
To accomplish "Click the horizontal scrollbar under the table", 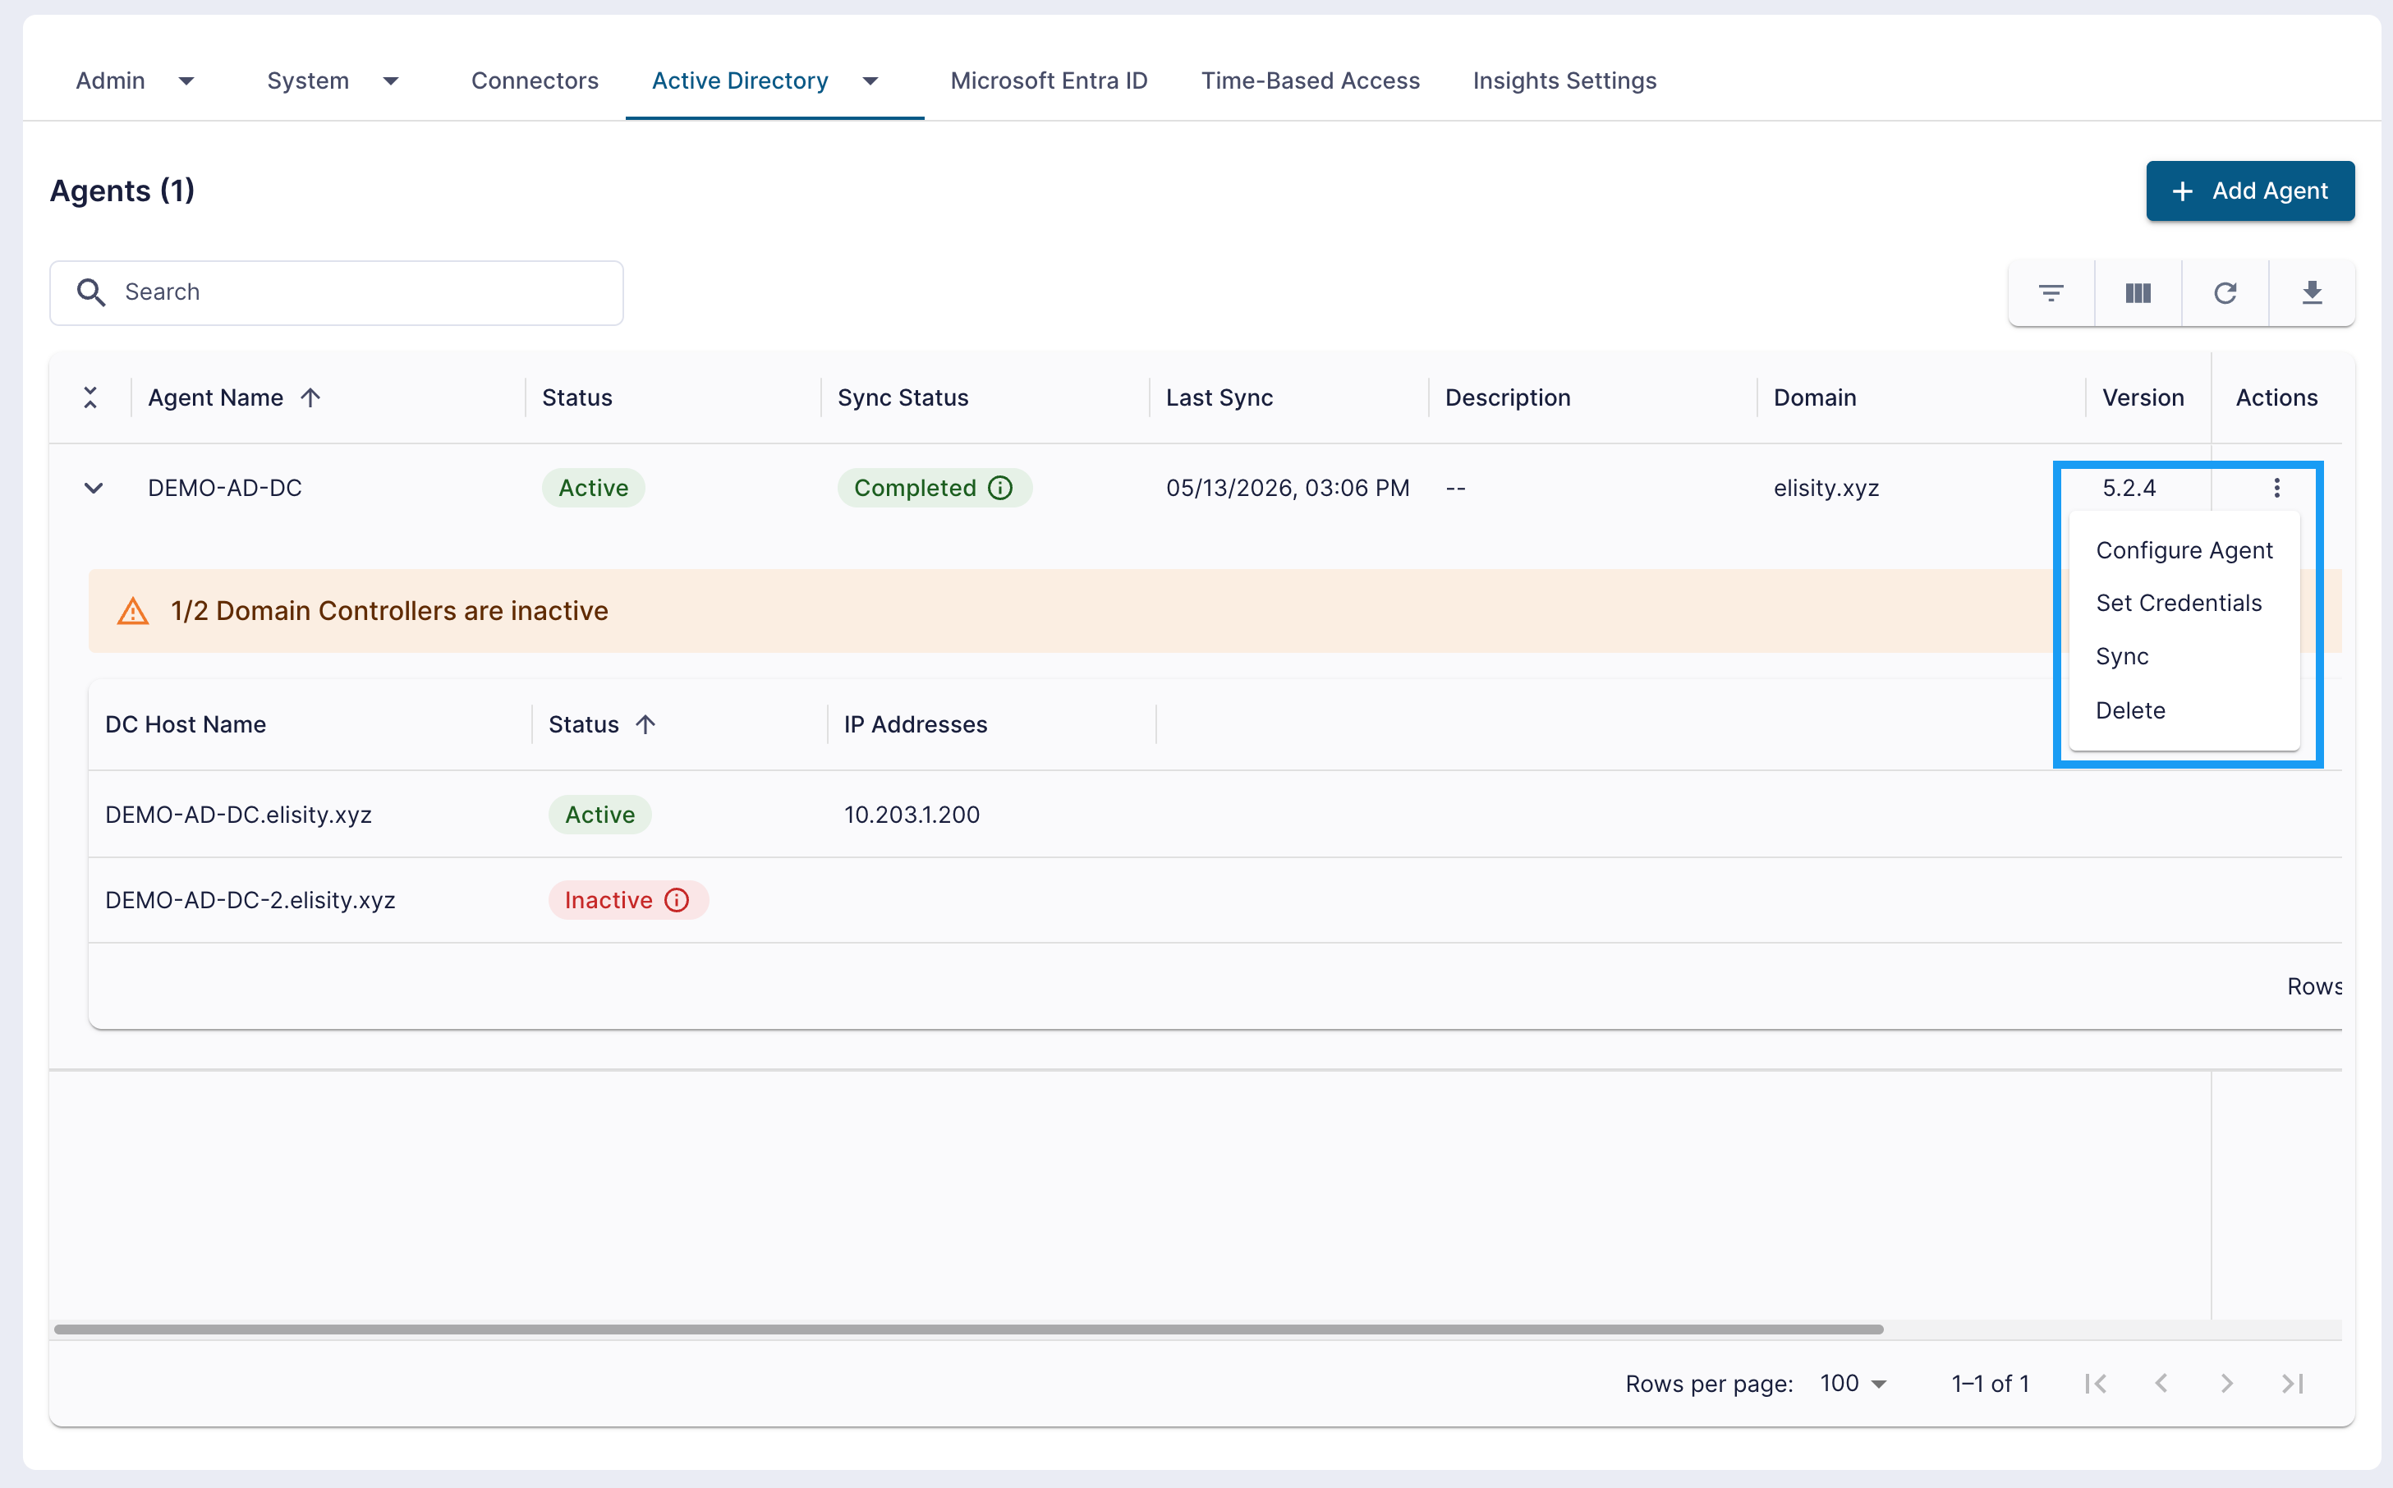I will (968, 1330).
